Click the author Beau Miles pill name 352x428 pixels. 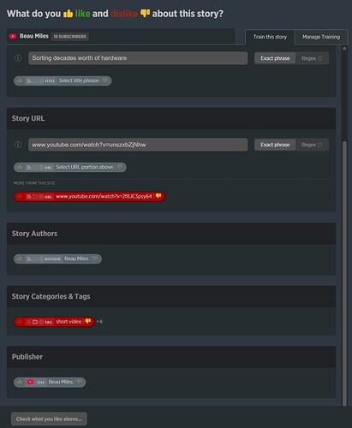point(76,259)
